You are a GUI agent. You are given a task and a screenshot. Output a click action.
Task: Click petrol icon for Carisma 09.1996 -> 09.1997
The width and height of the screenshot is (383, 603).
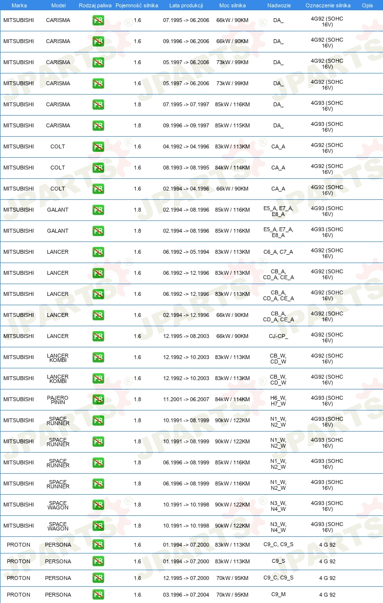(x=98, y=126)
